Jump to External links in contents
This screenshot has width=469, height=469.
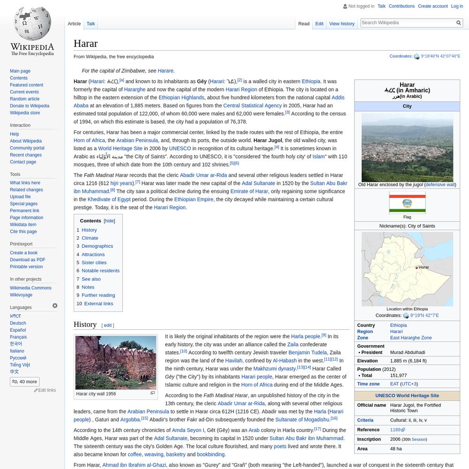98,303
